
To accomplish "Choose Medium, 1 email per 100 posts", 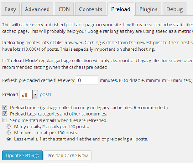I will click(x=9, y=133).
